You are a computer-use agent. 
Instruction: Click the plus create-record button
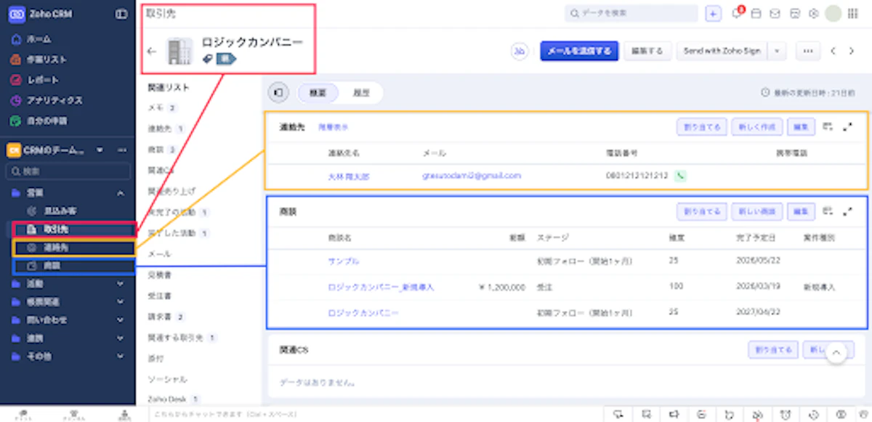tap(714, 14)
